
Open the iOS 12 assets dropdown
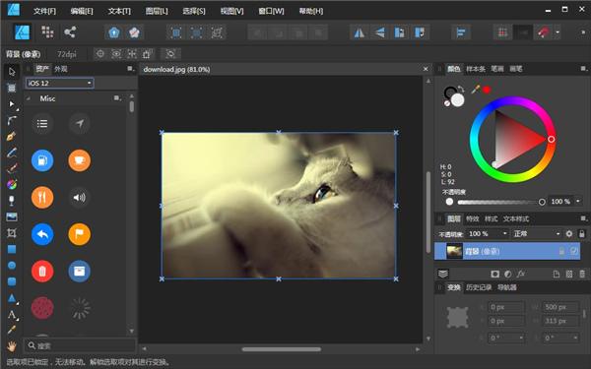coord(59,84)
